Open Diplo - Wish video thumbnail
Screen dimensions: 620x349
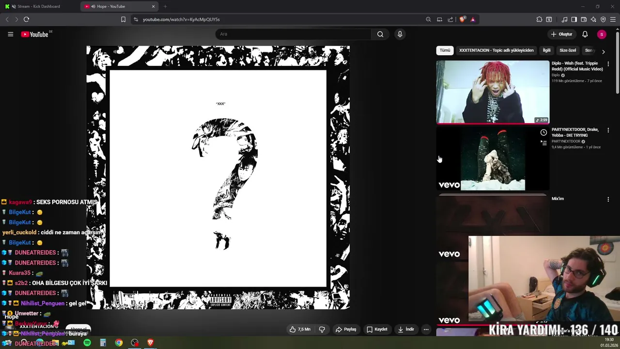[x=493, y=92]
